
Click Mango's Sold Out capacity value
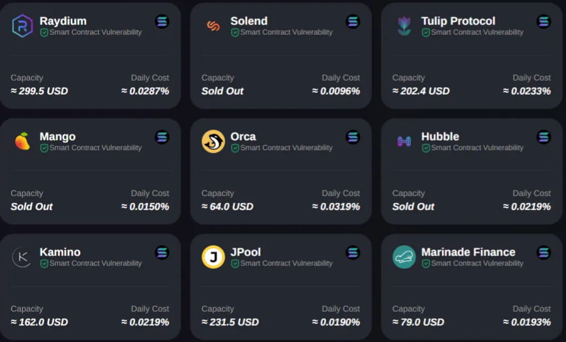pos(32,207)
